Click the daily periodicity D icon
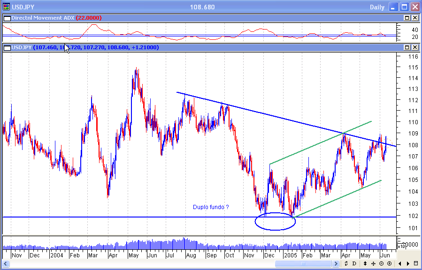 coord(354,264)
